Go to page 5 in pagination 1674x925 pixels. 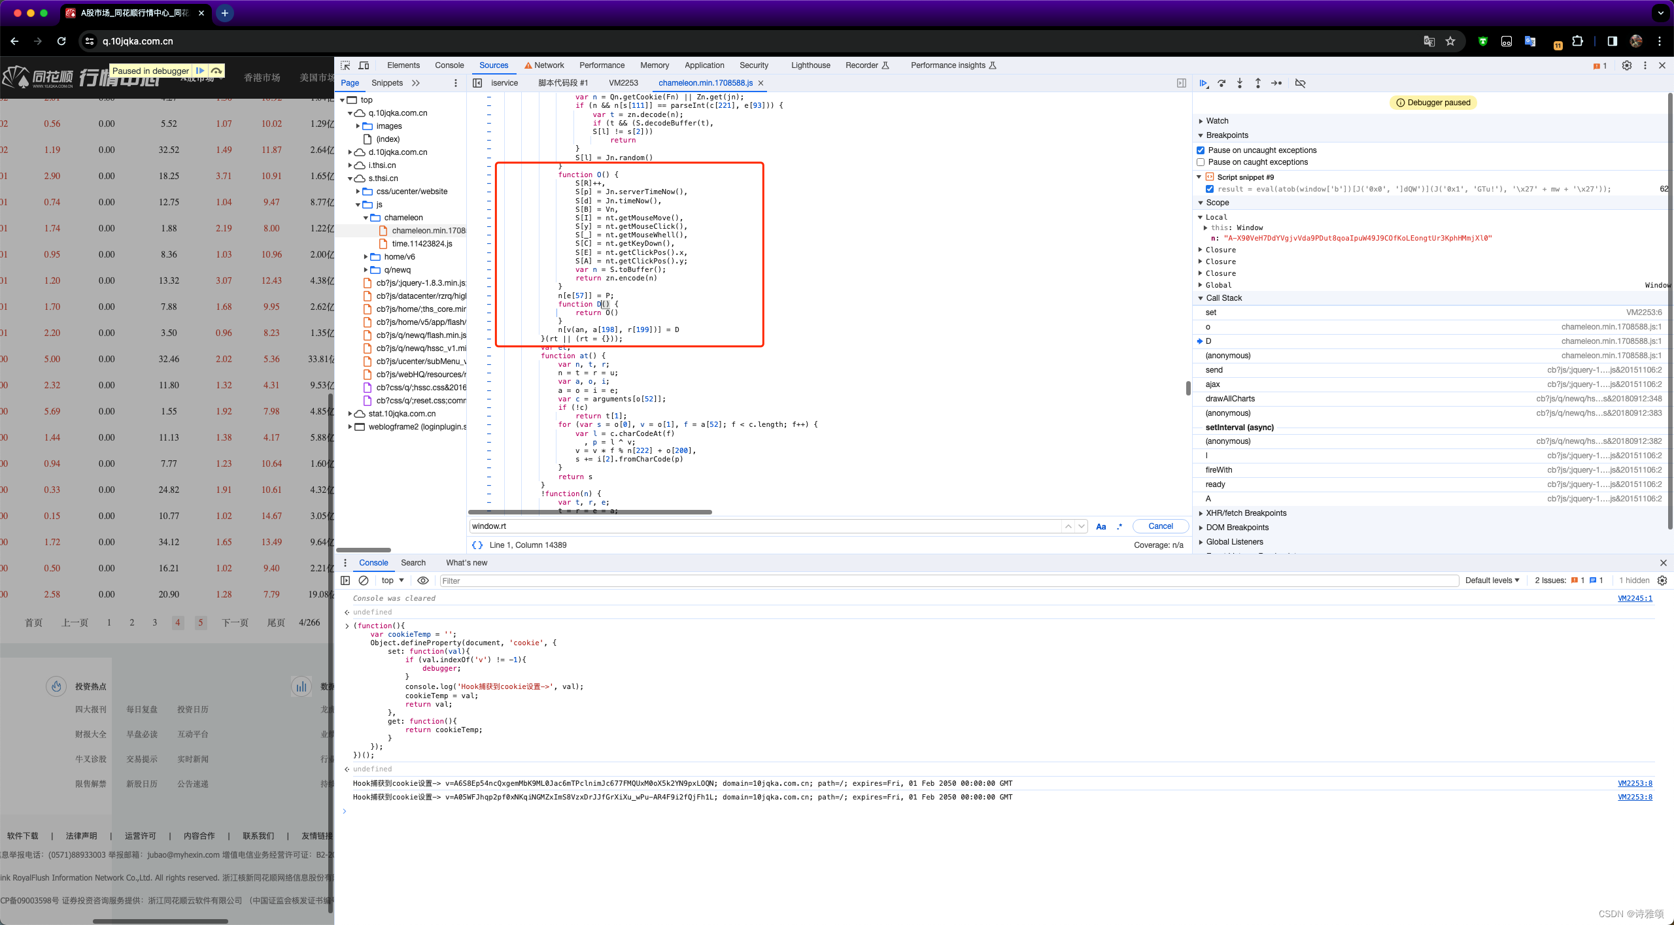201,622
